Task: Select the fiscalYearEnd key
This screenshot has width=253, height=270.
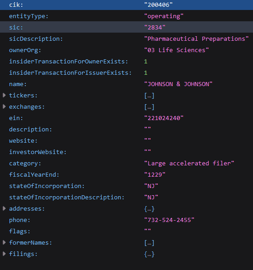Action: click(34, 174)
